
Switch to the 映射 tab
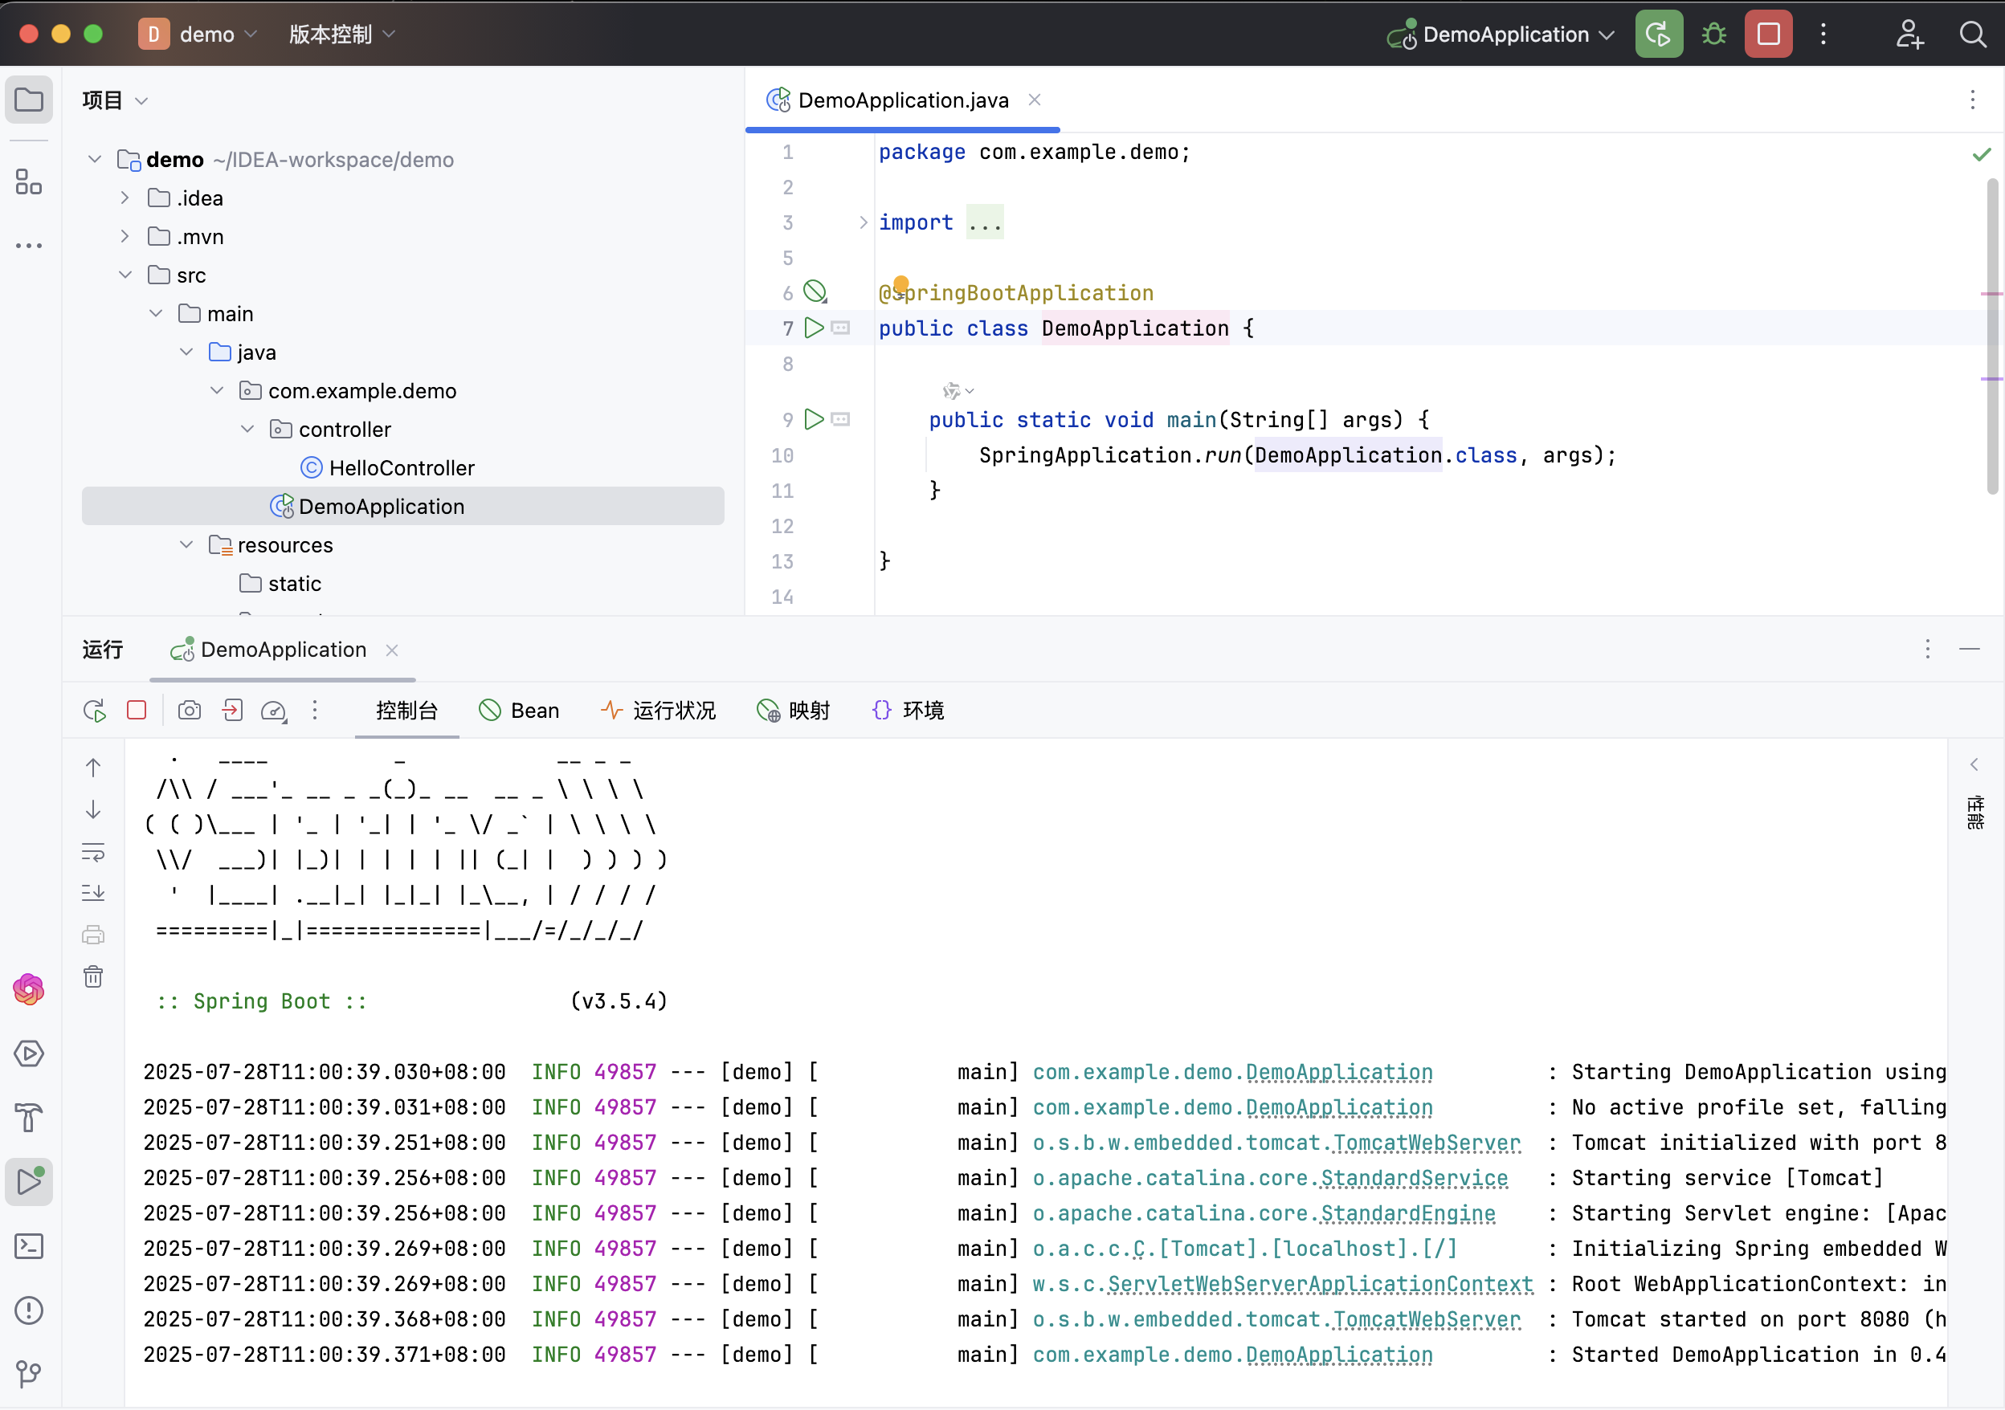(x=793, y=710)
